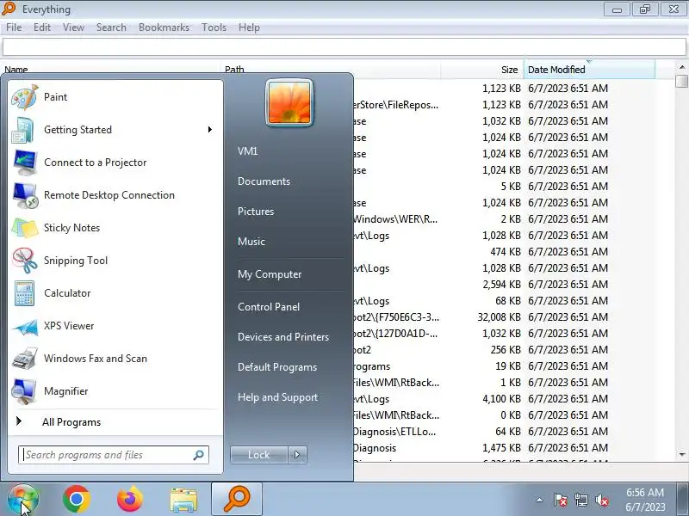Open Documents from the Start menu

pos(264,181)
